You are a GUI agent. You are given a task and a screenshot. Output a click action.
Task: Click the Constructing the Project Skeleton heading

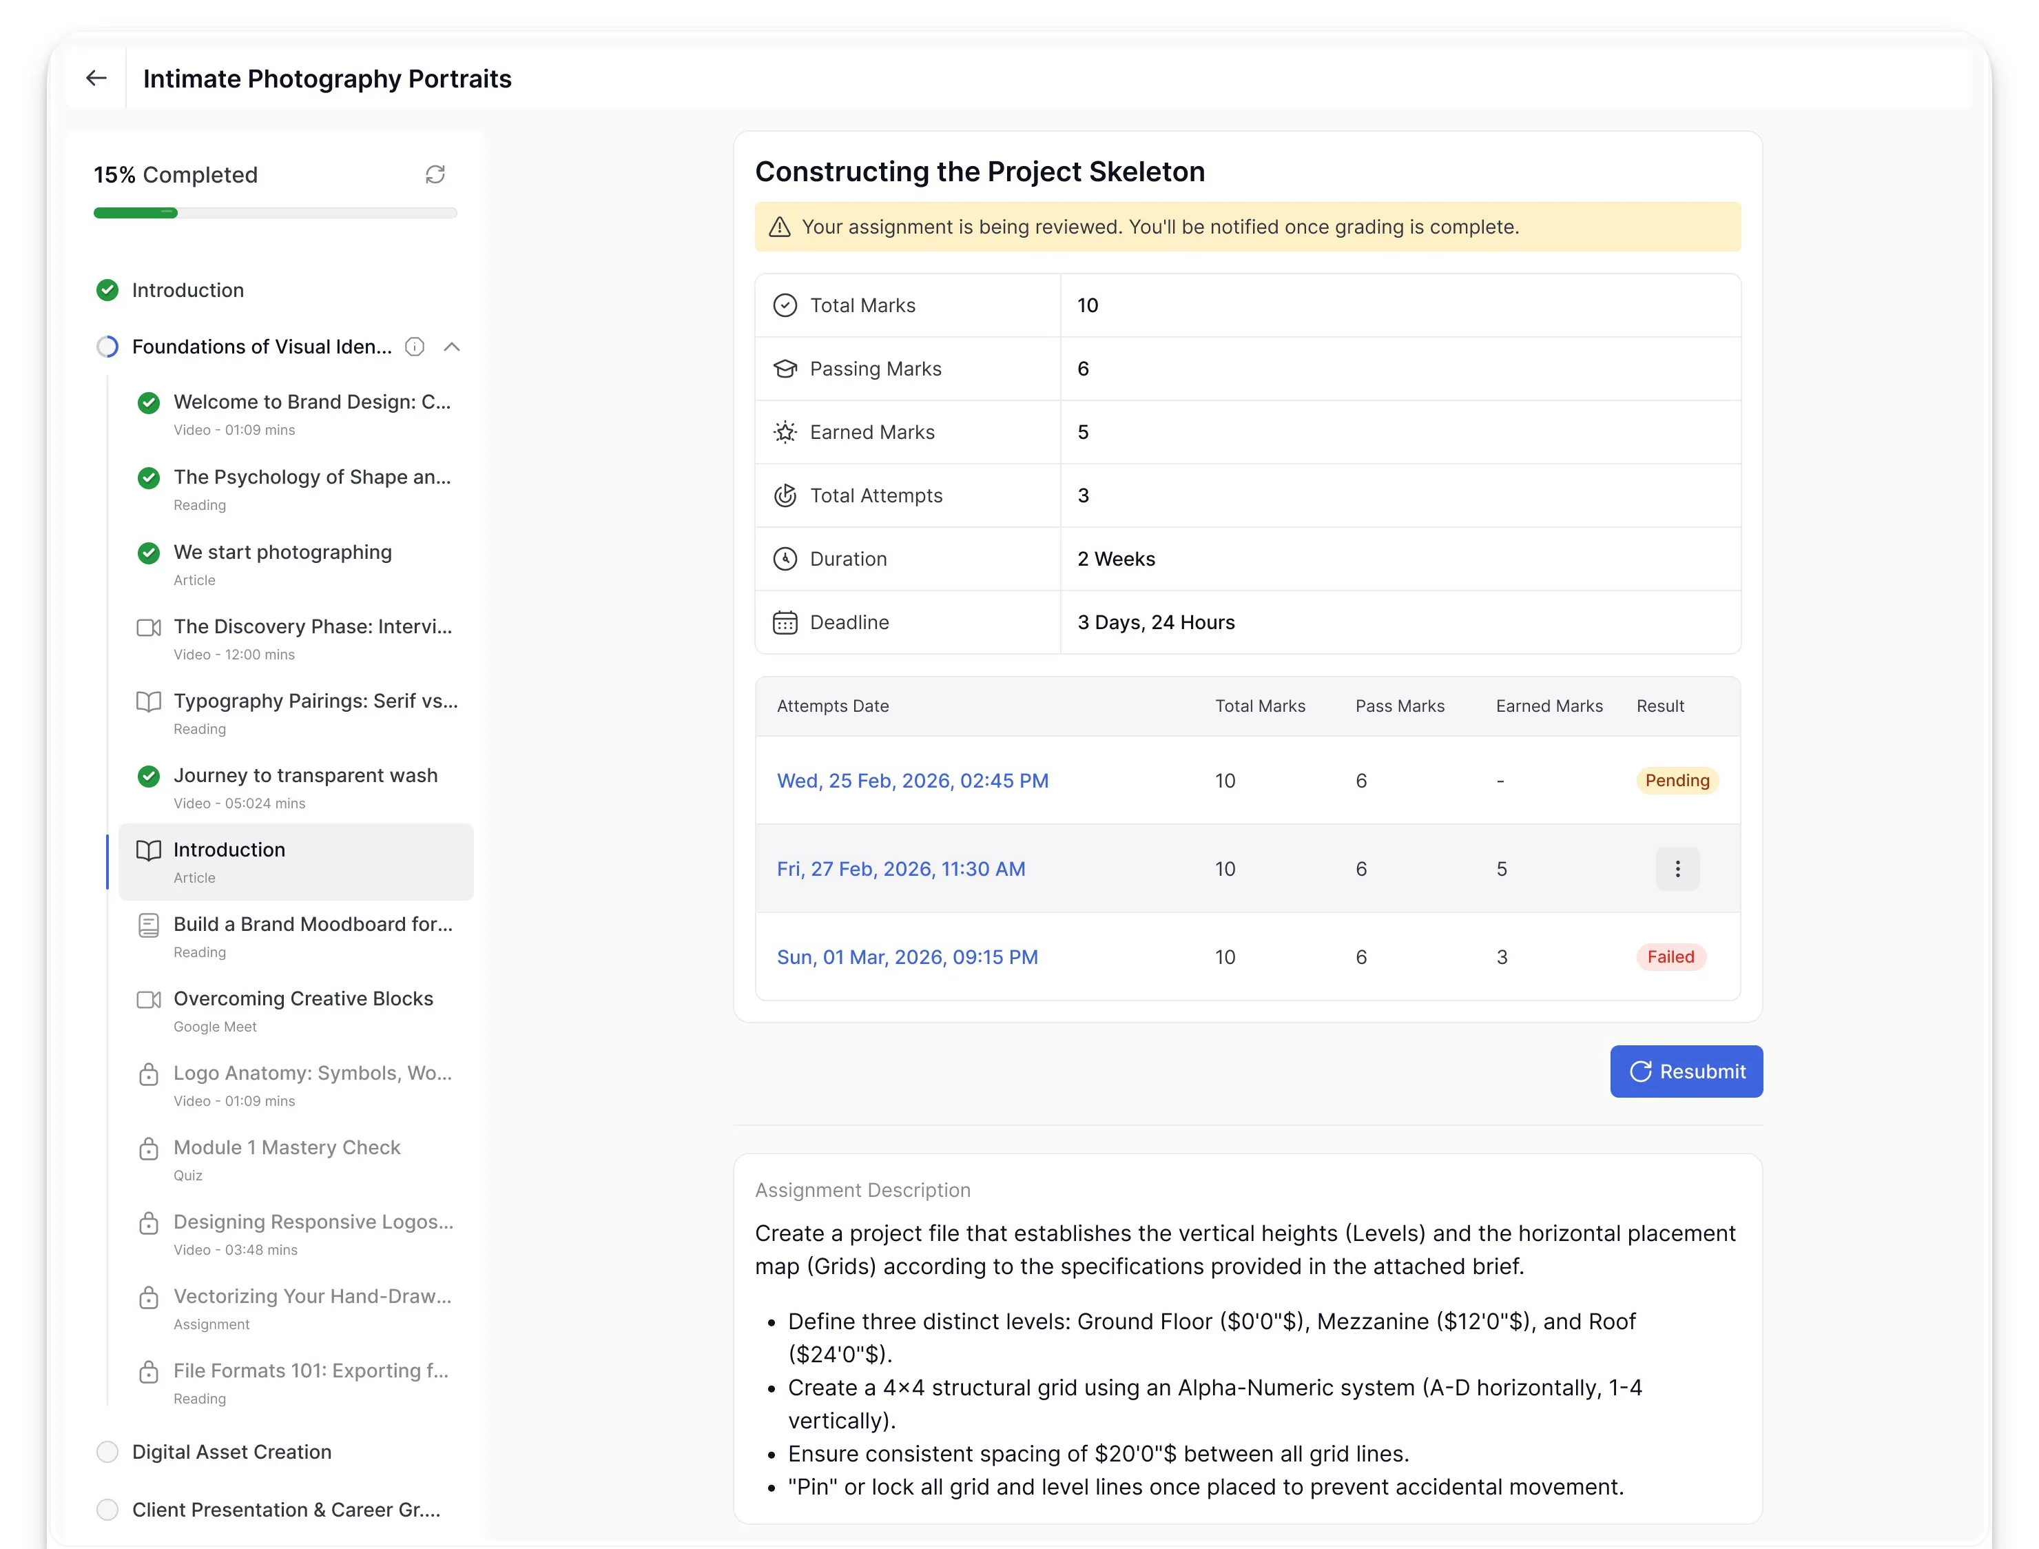[981, 172]
